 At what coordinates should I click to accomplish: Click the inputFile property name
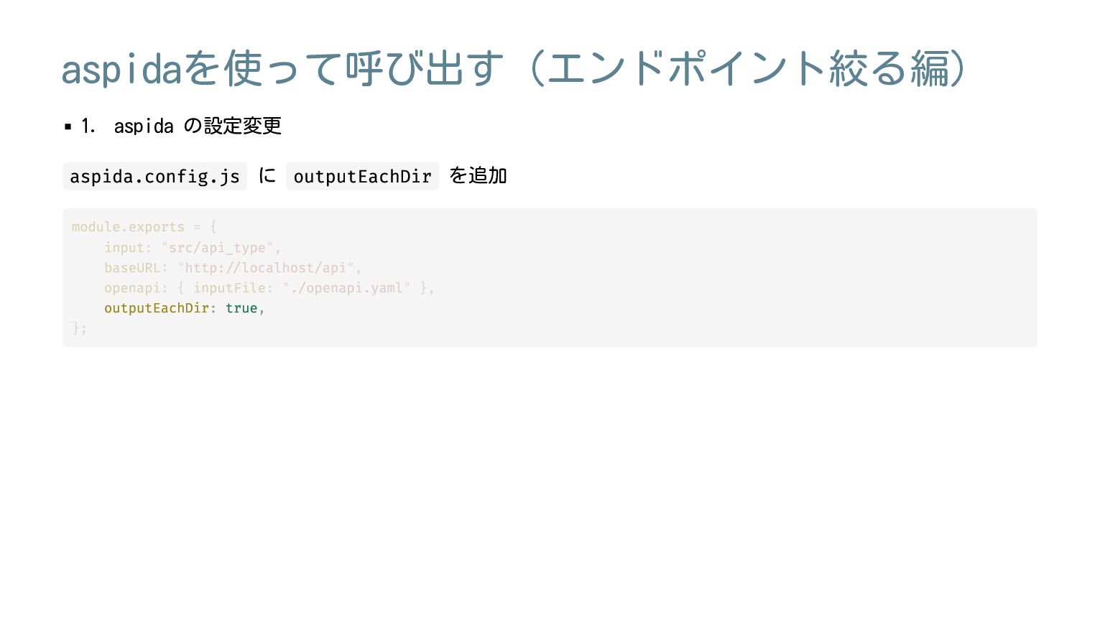pos(229,288)
